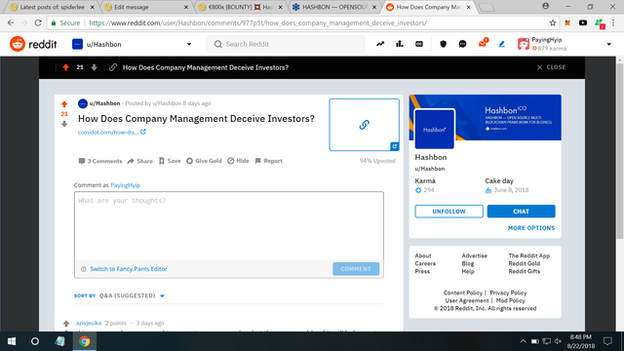
Task: Upvote the post in the black header bar
Action: tap(66, 67)
